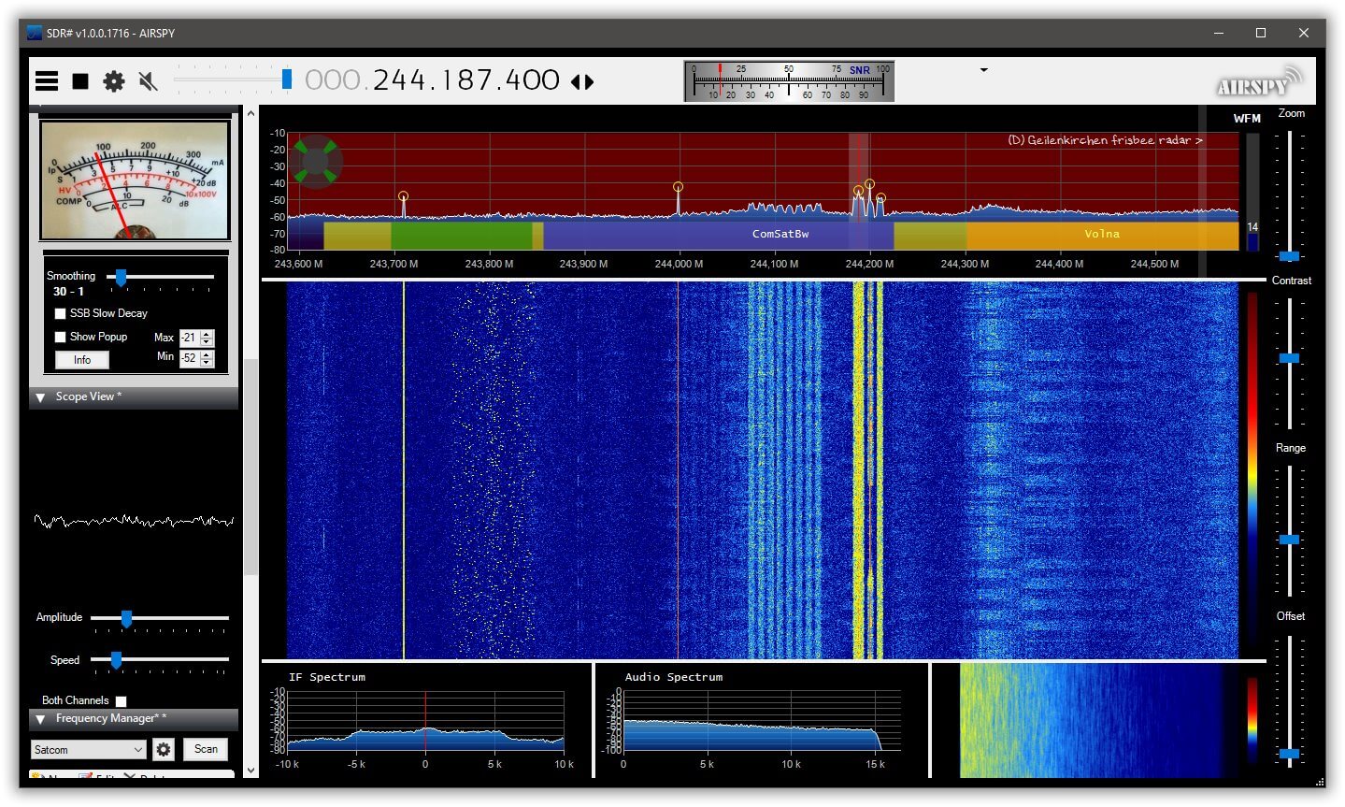Viewport: 1345px width, 807px height.
Task: Toggle the Both Channels checkbox
Action: pyautogui.click(x=121, y=699)
